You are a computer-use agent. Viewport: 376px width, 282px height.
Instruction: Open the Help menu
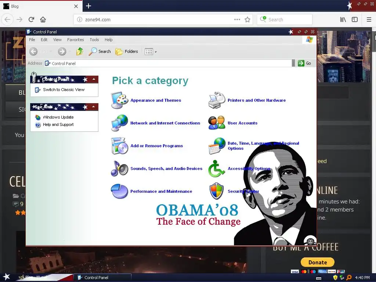click(x=108, y=40)
